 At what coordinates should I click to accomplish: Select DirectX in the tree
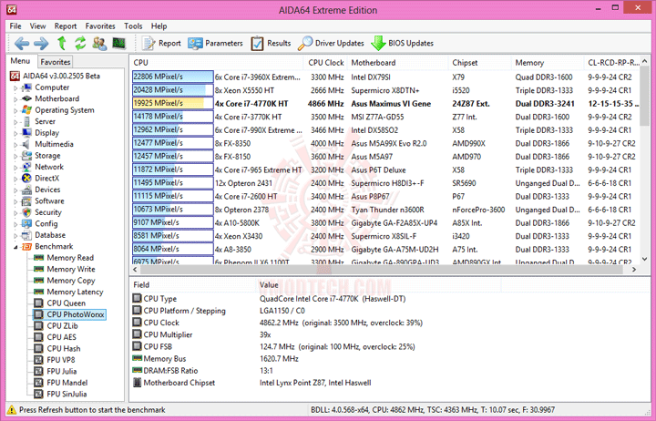46,179
